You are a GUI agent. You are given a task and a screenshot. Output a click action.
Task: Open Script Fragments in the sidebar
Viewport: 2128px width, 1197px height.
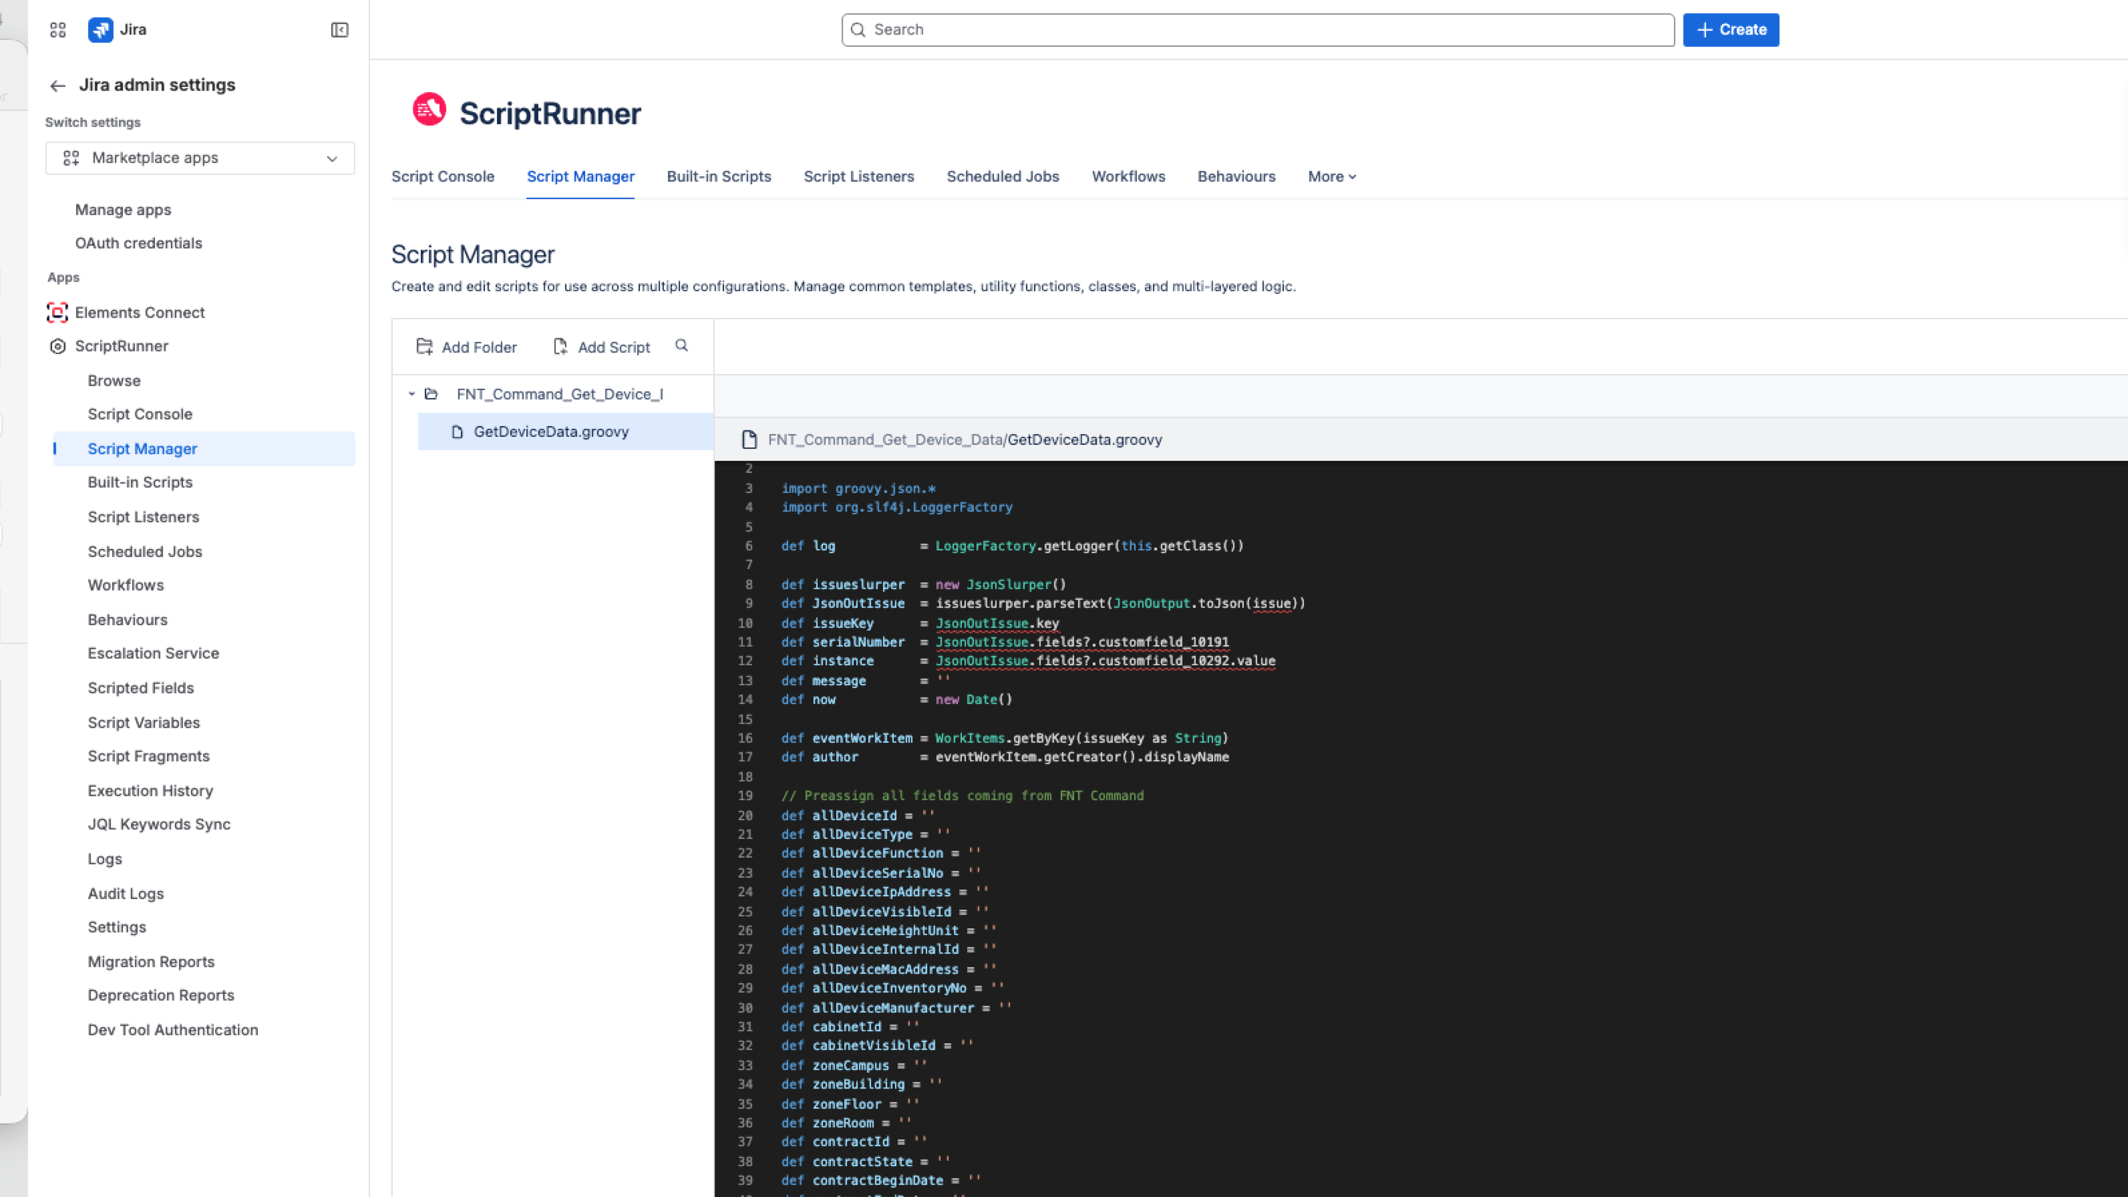click(x=149, y=756)
